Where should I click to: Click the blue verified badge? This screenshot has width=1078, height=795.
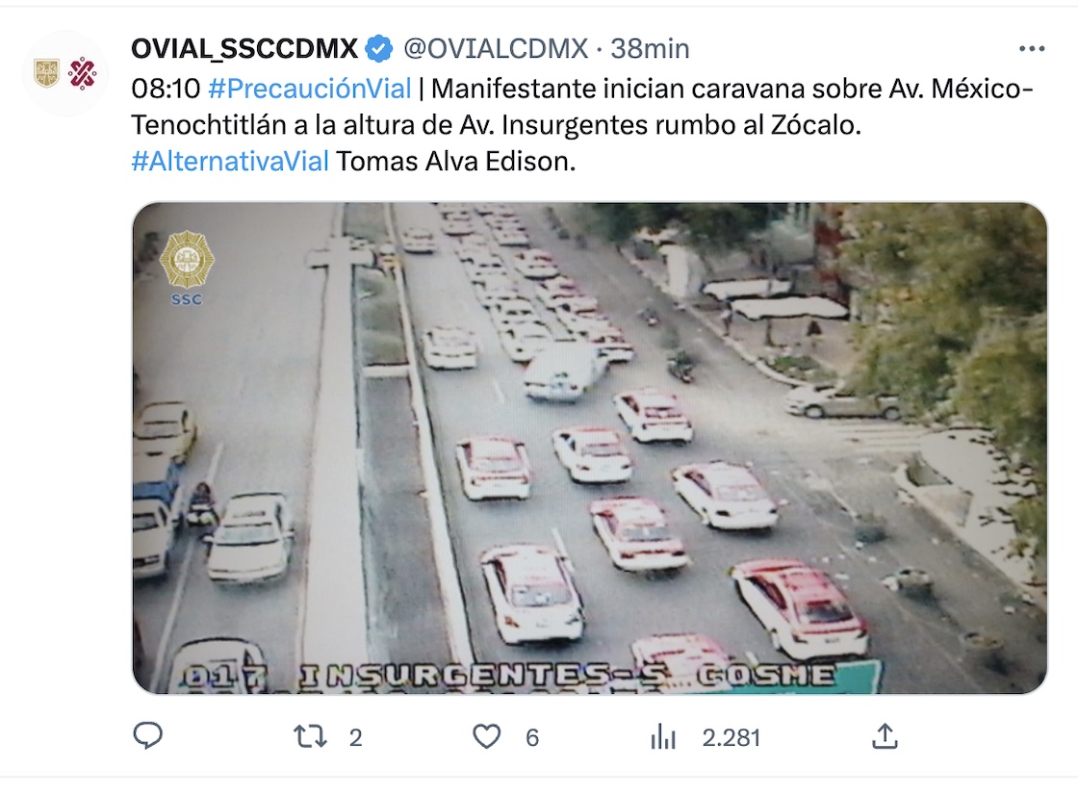click(379, 49)
